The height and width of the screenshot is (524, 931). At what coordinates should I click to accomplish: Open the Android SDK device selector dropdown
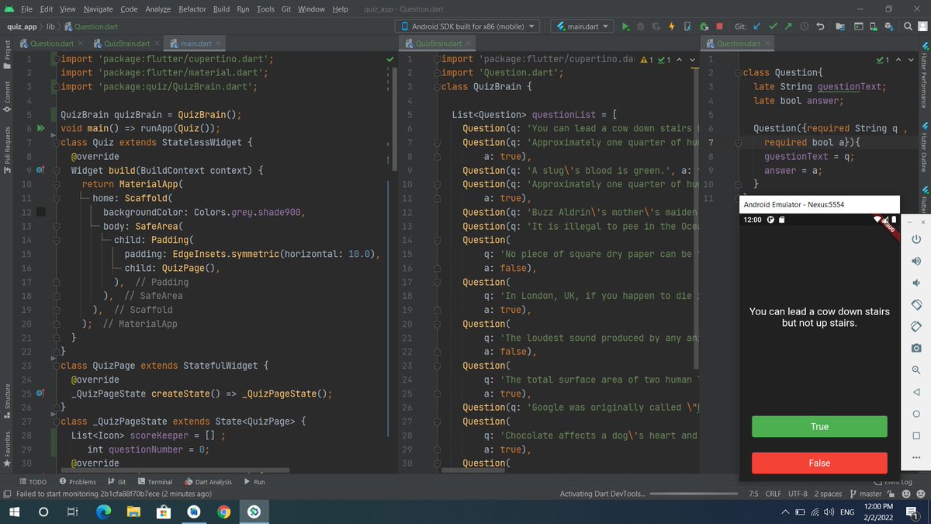tap(467, 26)
